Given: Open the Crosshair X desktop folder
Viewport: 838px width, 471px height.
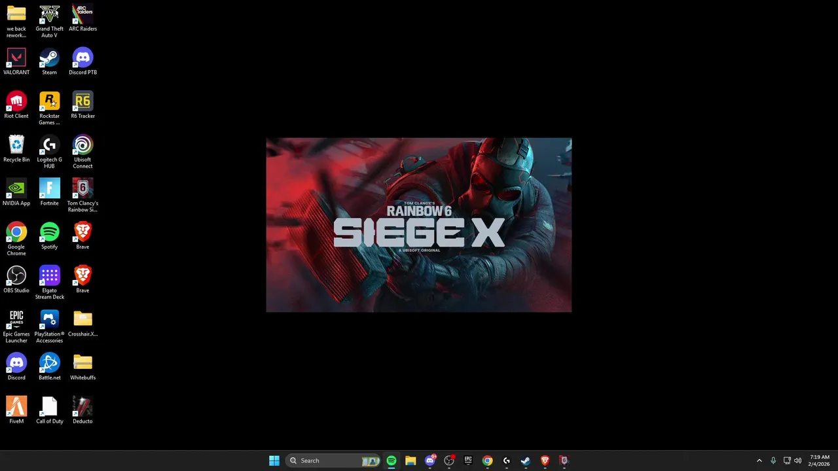Looking at the screenshot, I should pos(82,323).
